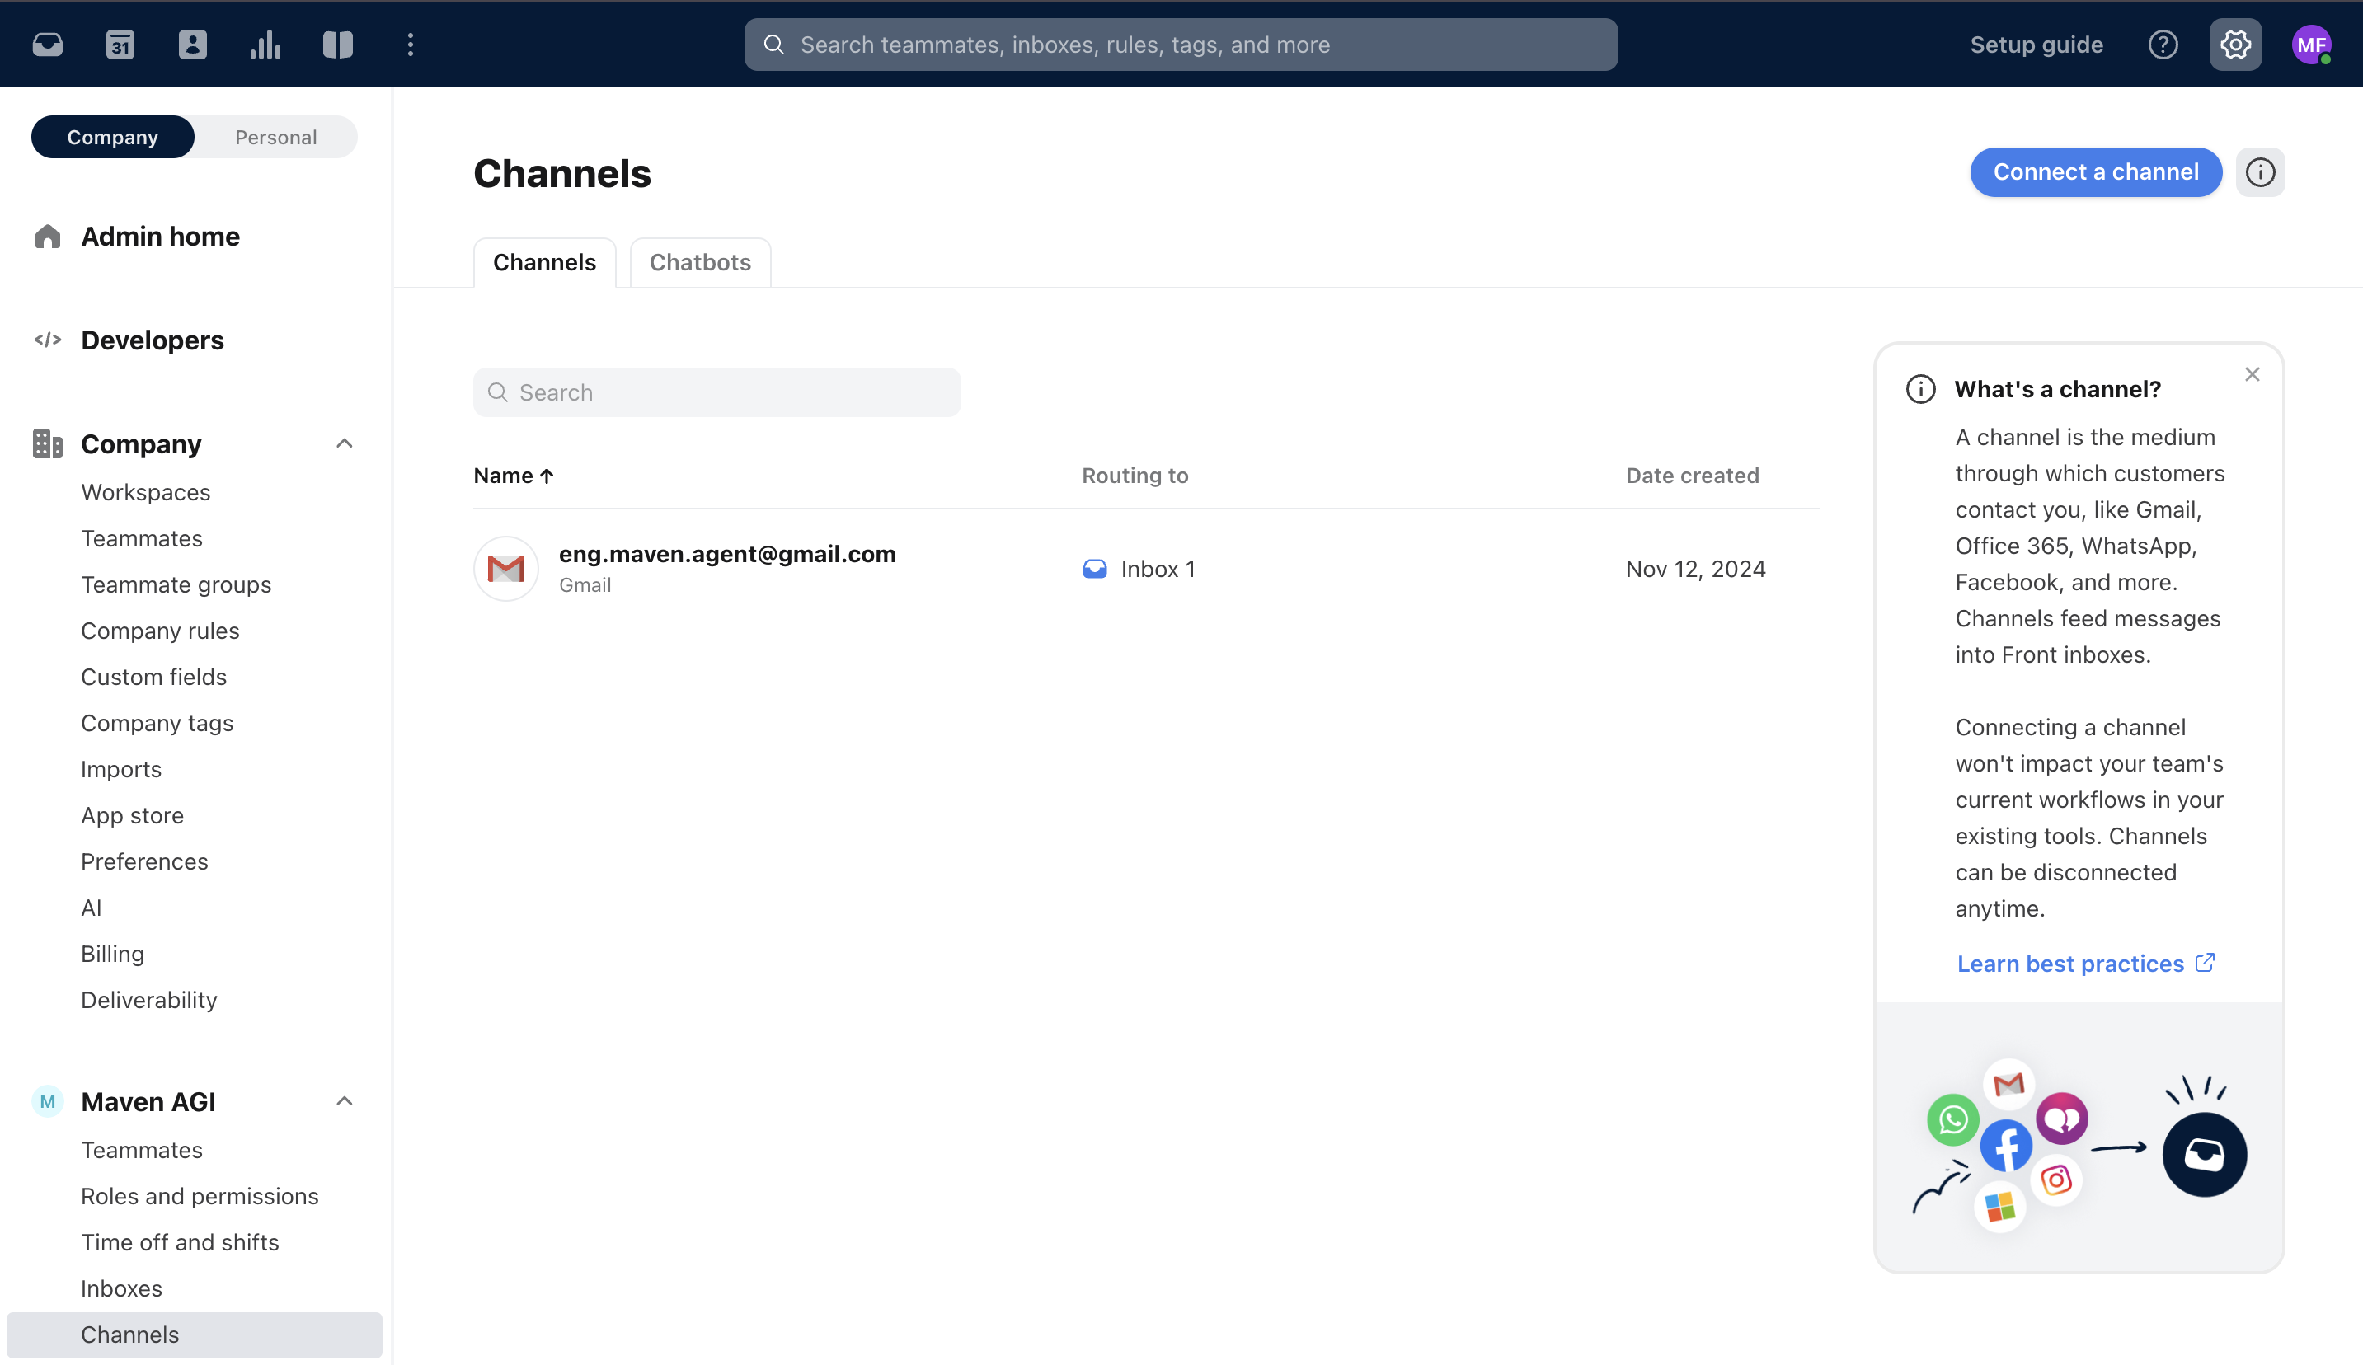2363x1365 pixels.
Task: Open the contacts icon in top bar
Action: click(192, 44)
